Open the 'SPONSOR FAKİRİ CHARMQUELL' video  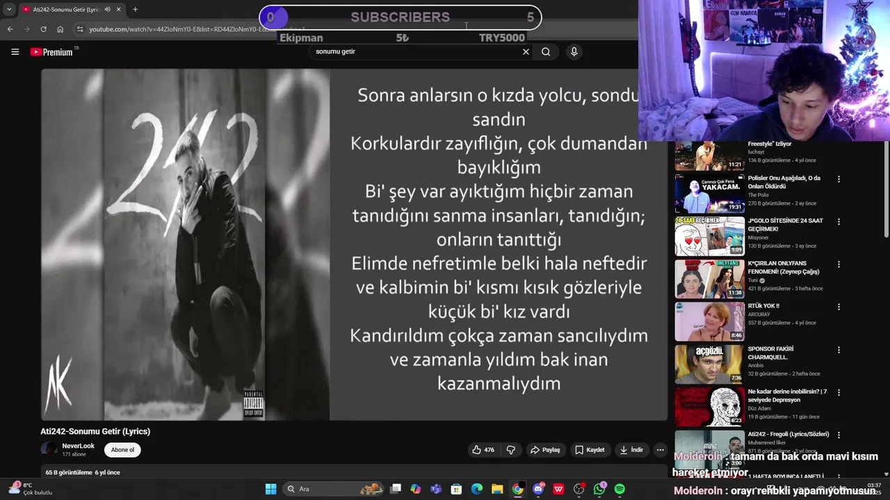click(x=709, y=364)
